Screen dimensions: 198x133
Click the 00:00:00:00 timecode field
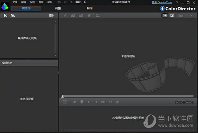tap(184, 102)
